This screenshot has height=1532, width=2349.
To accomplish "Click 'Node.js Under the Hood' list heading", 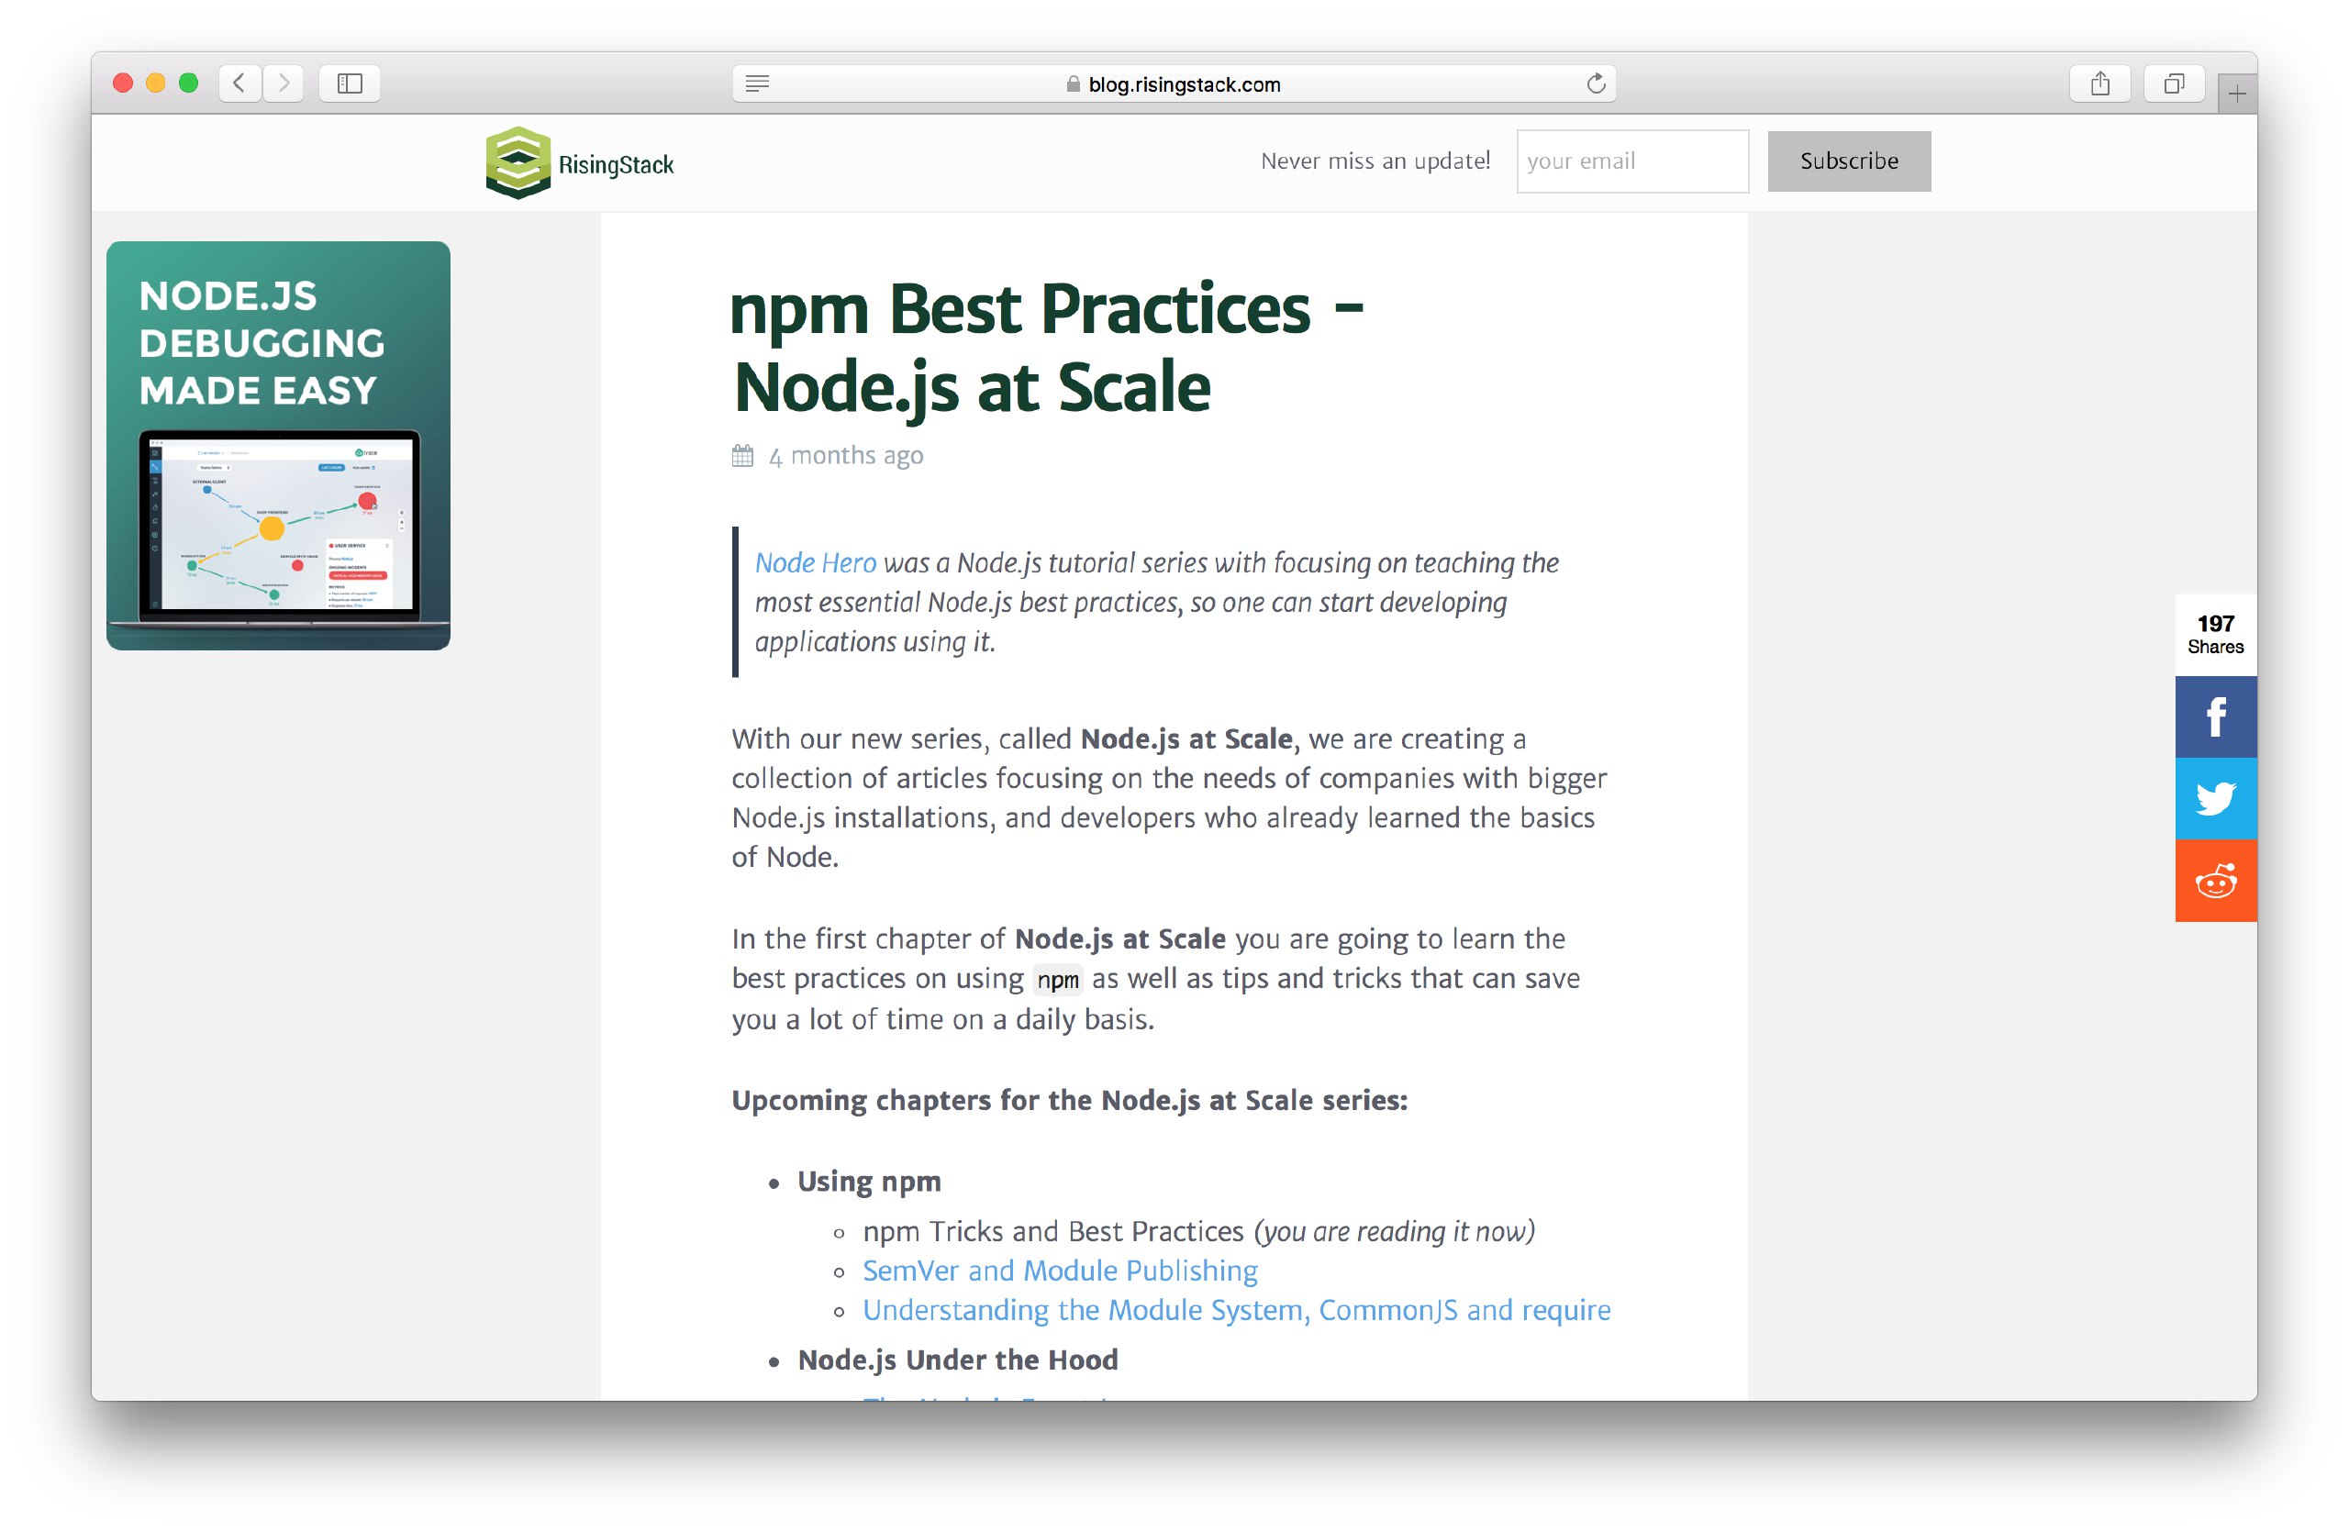I will [x=957, y=1360].
